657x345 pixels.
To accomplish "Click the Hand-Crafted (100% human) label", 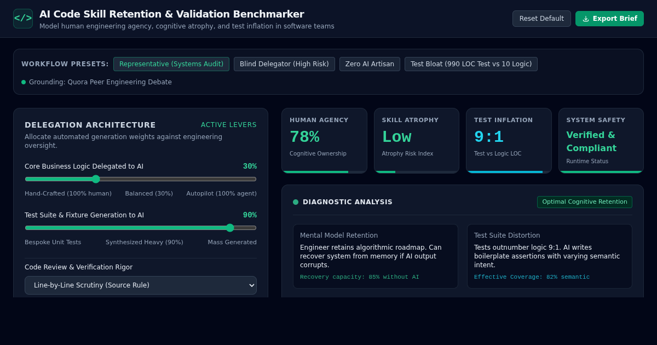I will coord(68,193).
